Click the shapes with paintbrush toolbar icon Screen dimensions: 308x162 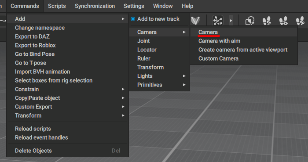250,21
